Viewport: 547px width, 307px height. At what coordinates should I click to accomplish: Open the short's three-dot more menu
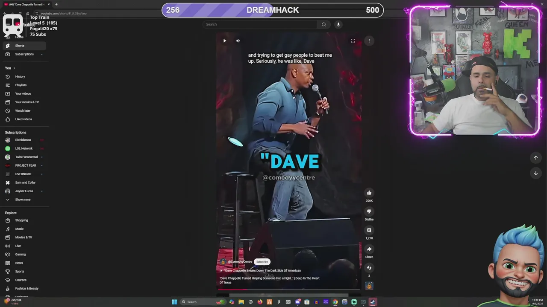pyautogui.click(x=369, y=41)
